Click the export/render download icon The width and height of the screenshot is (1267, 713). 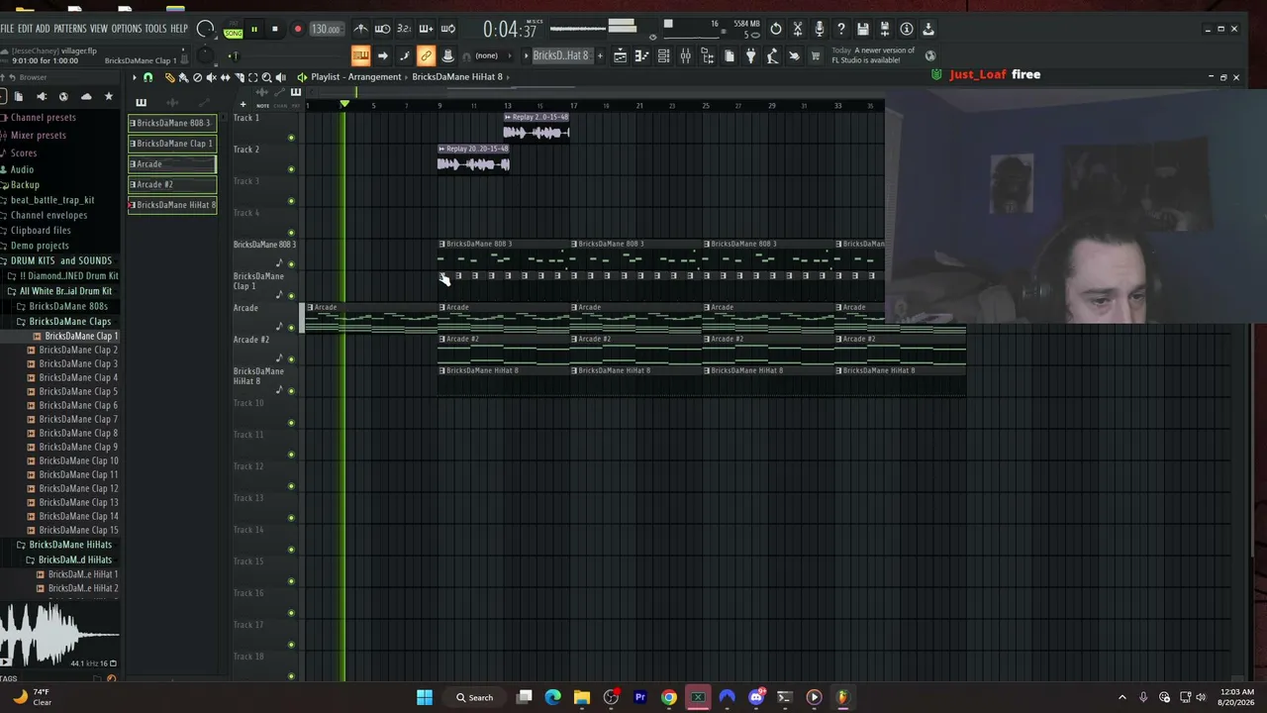pyautogui.click(x=928, y=29)
